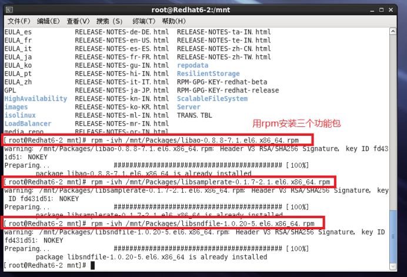
Task: Click the rpm -ivh libsamplerate command line
Action: [x=167, y=182]
